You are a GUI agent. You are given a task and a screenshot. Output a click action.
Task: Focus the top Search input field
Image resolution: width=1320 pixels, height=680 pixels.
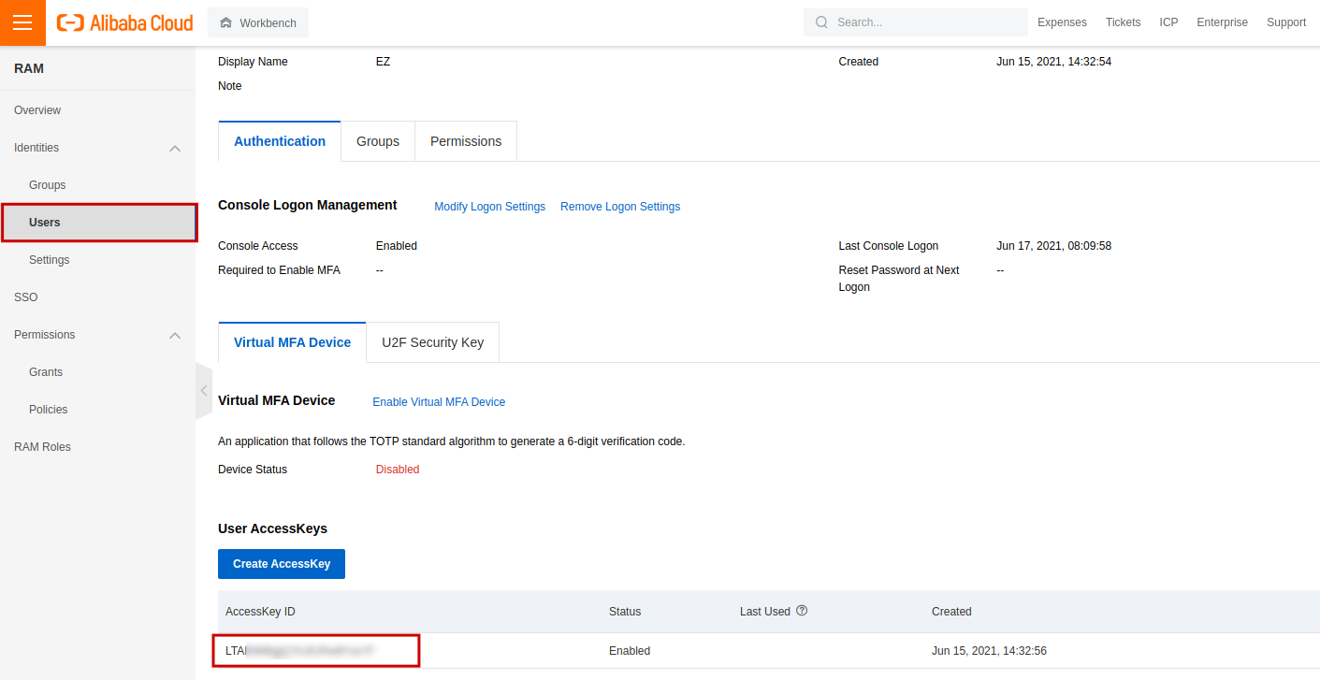point(915,22)
